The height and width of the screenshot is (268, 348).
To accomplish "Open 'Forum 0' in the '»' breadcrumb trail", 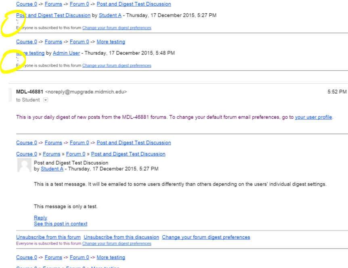I will 75,154.
